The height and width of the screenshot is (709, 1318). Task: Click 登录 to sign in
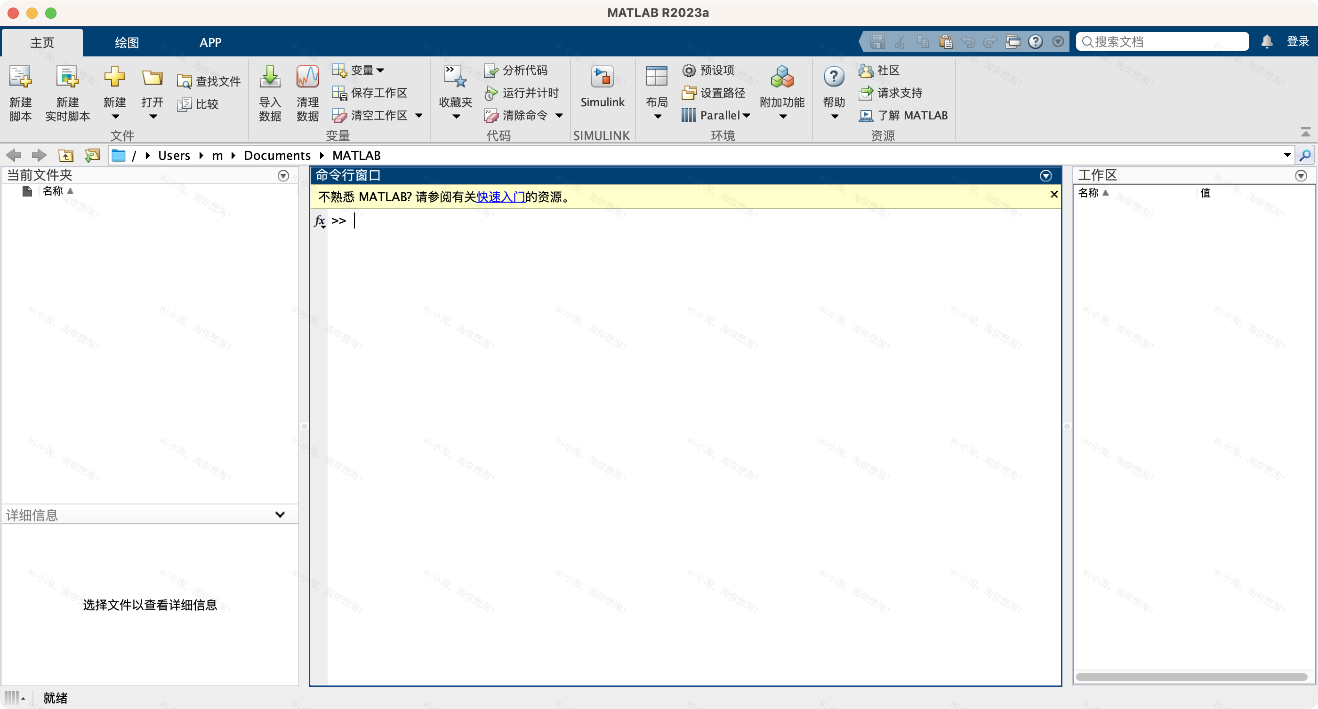pyautogui.click(x=1298, y=41)
